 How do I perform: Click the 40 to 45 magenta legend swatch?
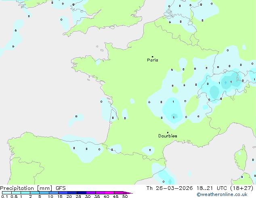(x=109, y=193)
